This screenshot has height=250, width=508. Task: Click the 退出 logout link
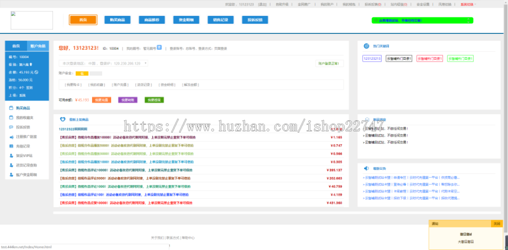[x=262, y=4]
